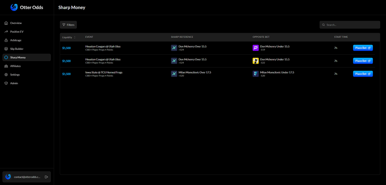Screen dimensions: 386x185
Task: Click the sharp book icon beside Milan Momcilovic Over
Action: (x=174, y=74)
